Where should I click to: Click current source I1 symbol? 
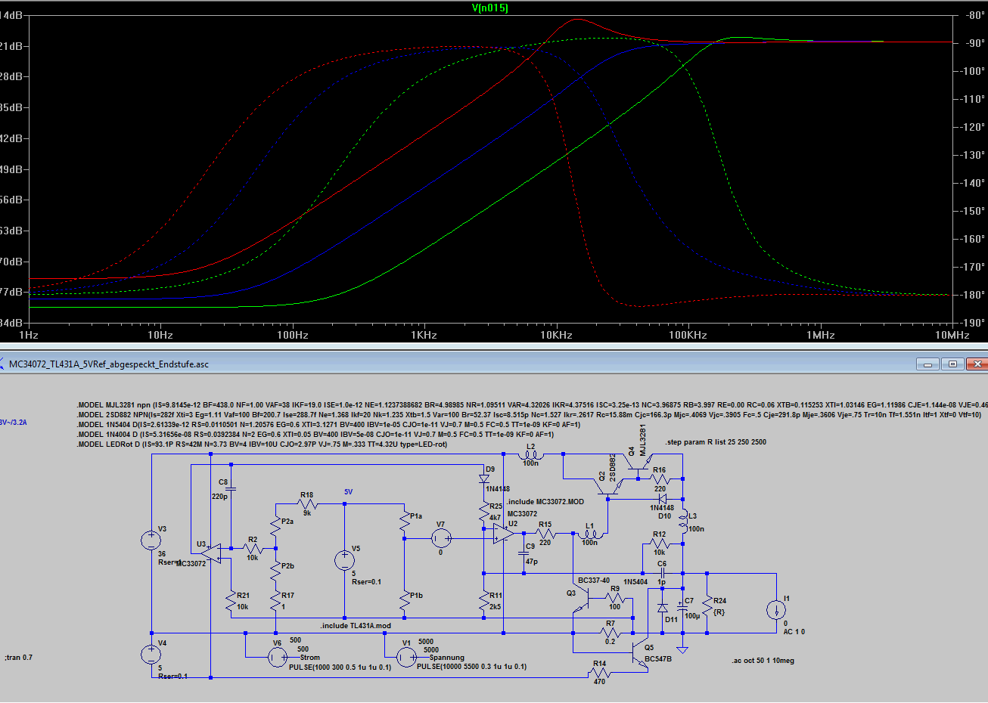tap(776, 610)
